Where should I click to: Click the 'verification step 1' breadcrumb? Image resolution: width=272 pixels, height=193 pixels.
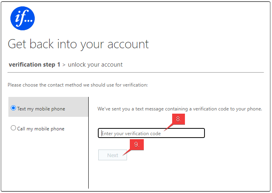34,65
